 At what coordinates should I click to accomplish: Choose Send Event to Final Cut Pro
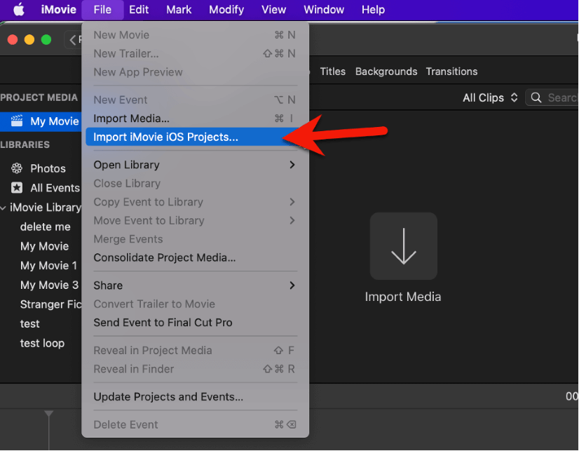195,323
